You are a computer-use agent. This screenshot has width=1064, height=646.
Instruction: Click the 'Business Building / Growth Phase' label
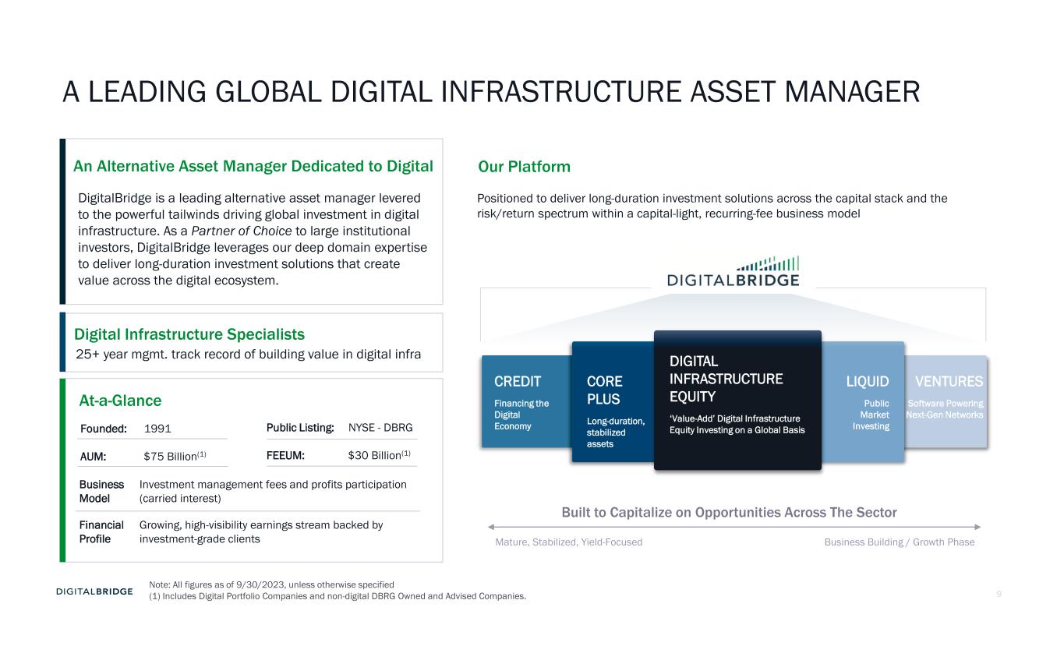coord(900,542)
